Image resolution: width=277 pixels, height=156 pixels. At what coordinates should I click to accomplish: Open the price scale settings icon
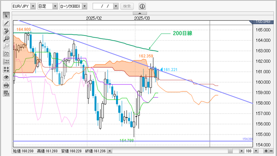[6, 61]
